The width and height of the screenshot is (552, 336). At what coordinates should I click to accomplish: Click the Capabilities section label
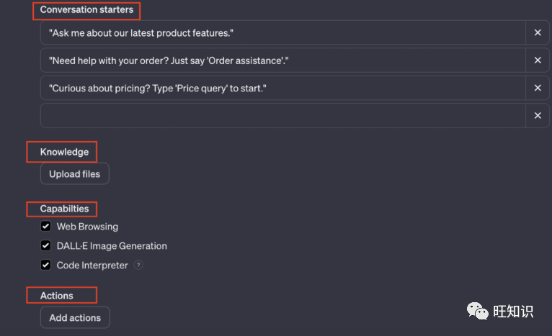click(x=64, y=209)
